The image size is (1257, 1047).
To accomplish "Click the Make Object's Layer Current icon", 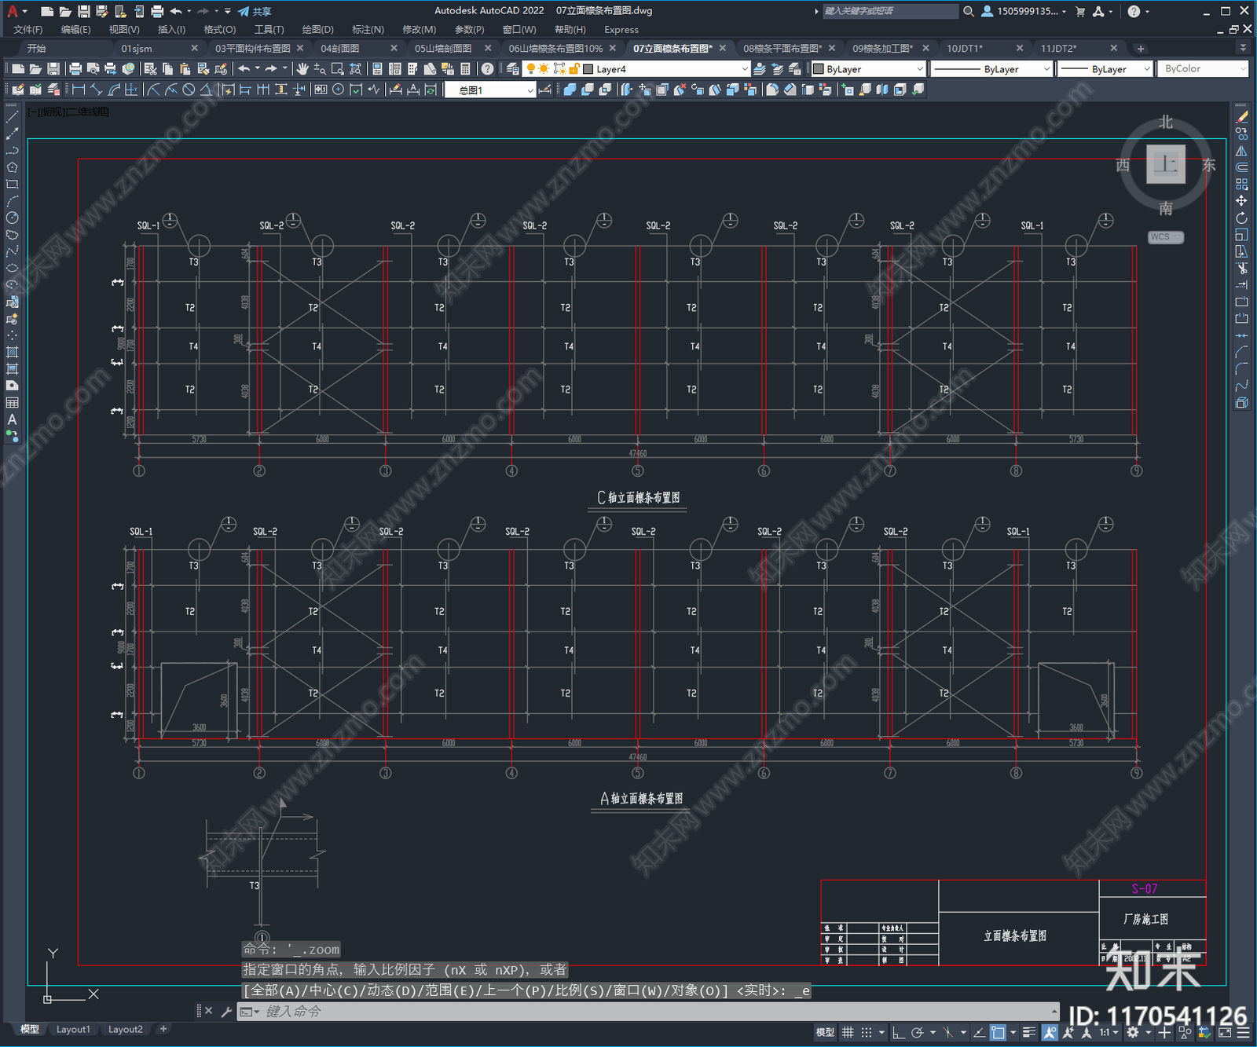I will tap(760, 69).
